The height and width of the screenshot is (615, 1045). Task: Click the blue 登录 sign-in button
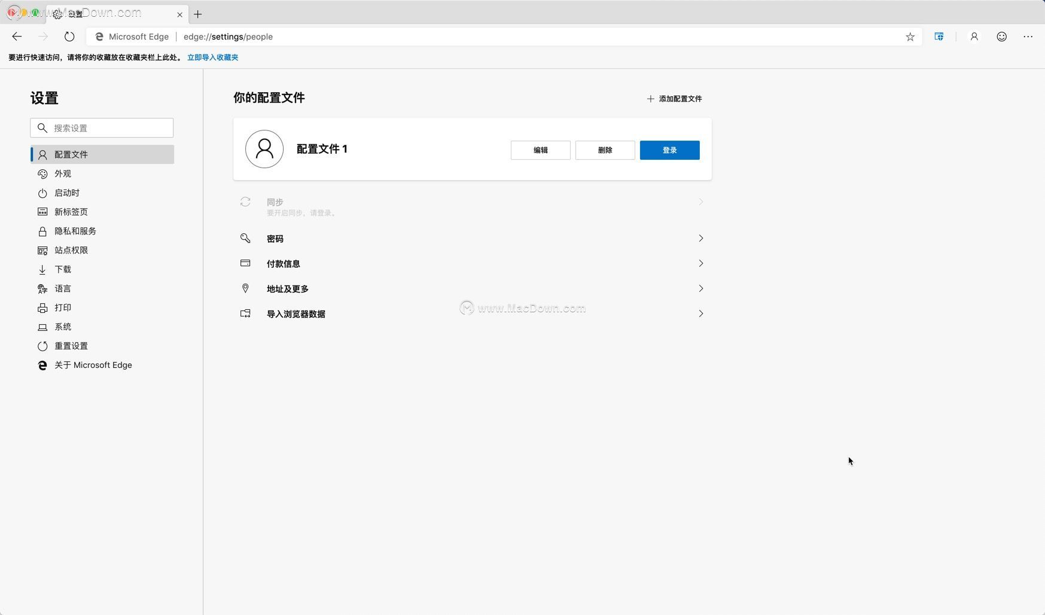point(669,150)
